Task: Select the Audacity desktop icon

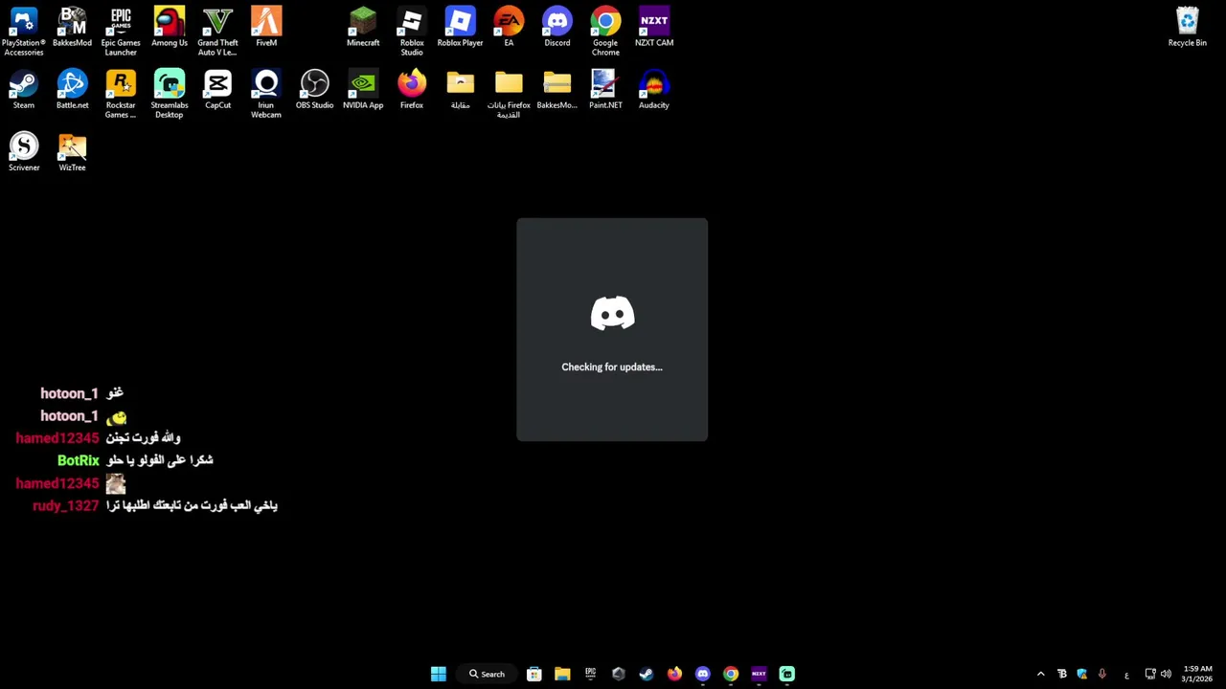Action: click(x=654, y=89)
